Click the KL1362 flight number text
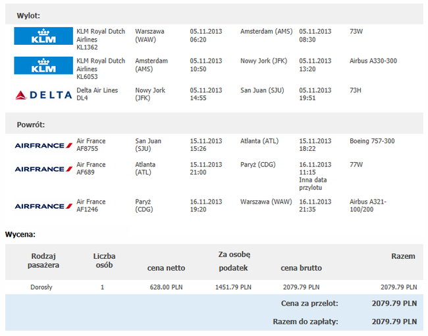The width and height of the screenshot is (428, 336). 87,47
